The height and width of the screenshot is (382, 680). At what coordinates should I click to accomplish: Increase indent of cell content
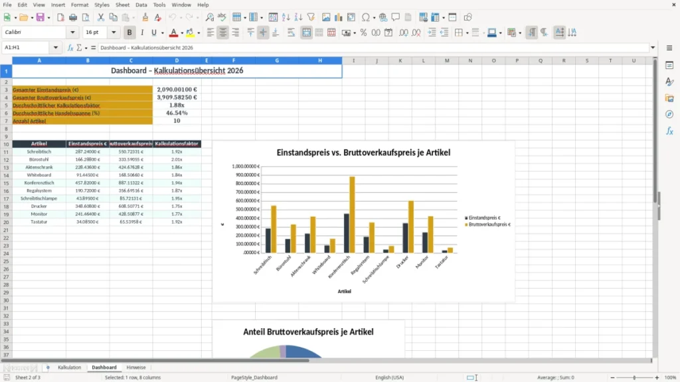(x=432, y=32)
